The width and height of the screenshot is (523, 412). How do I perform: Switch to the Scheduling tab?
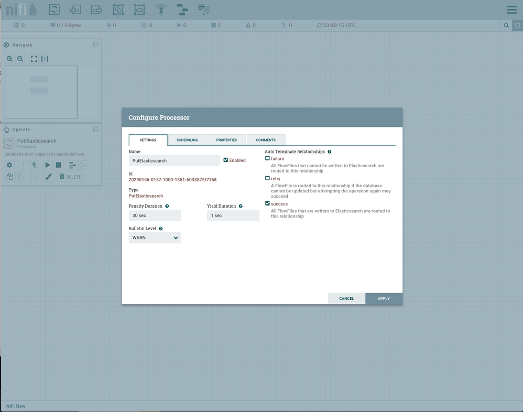187,140
